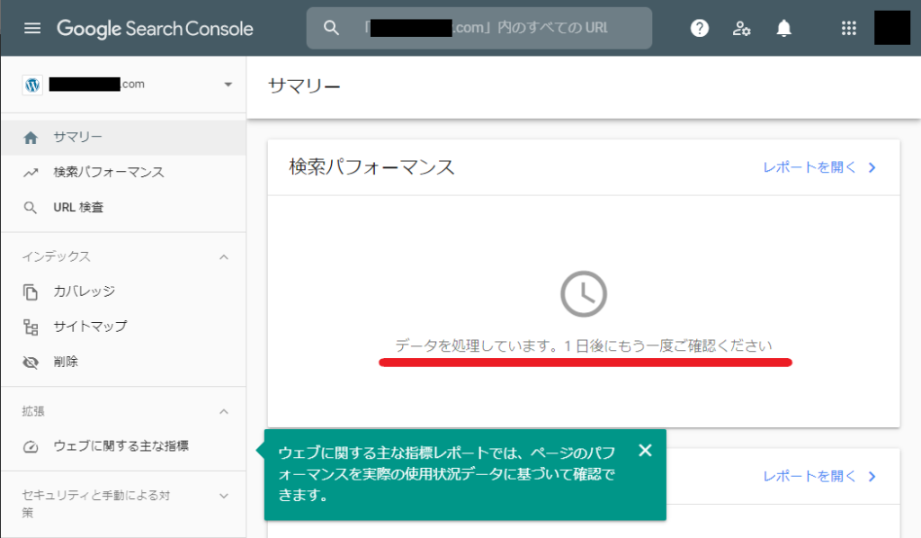Open 検索パフォーマンス in the sidebar

coord(108,172)
